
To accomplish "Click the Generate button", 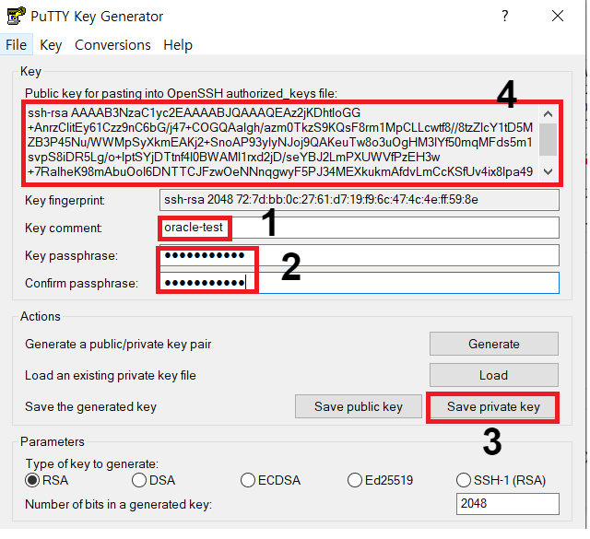I will tap(494, 344).
